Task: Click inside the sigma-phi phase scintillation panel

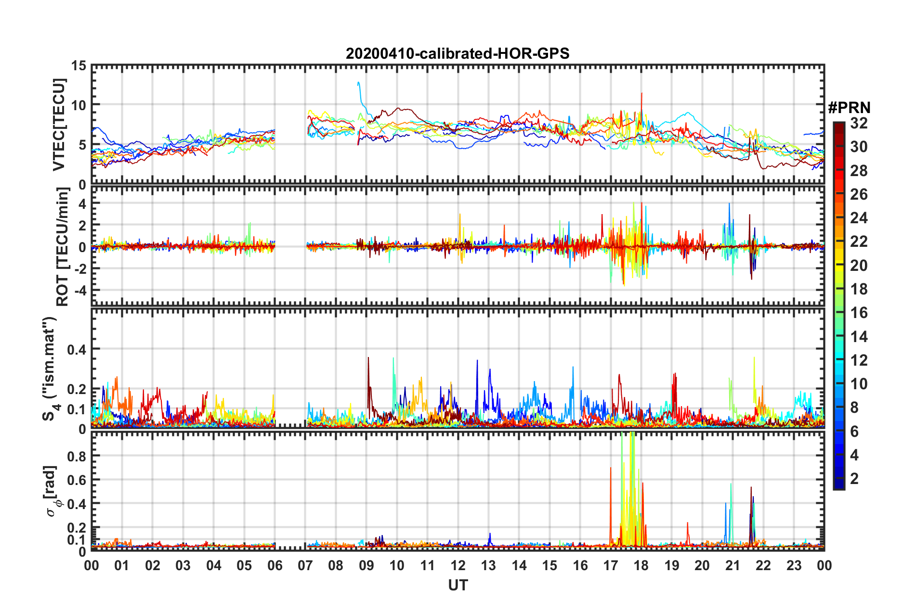Action: [458, 491]
